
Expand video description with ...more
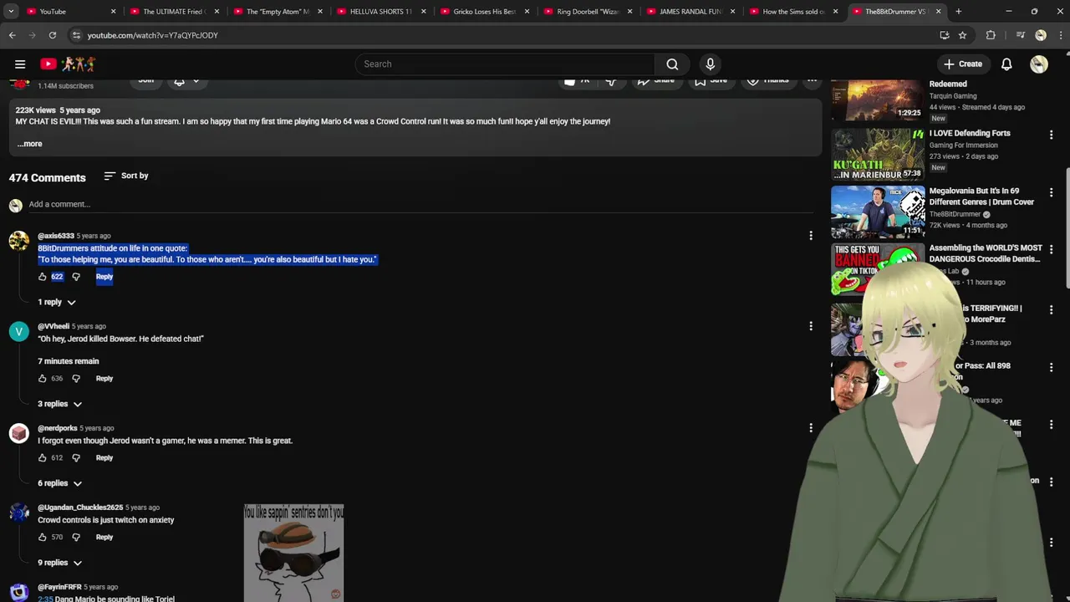tap(29, 144)
